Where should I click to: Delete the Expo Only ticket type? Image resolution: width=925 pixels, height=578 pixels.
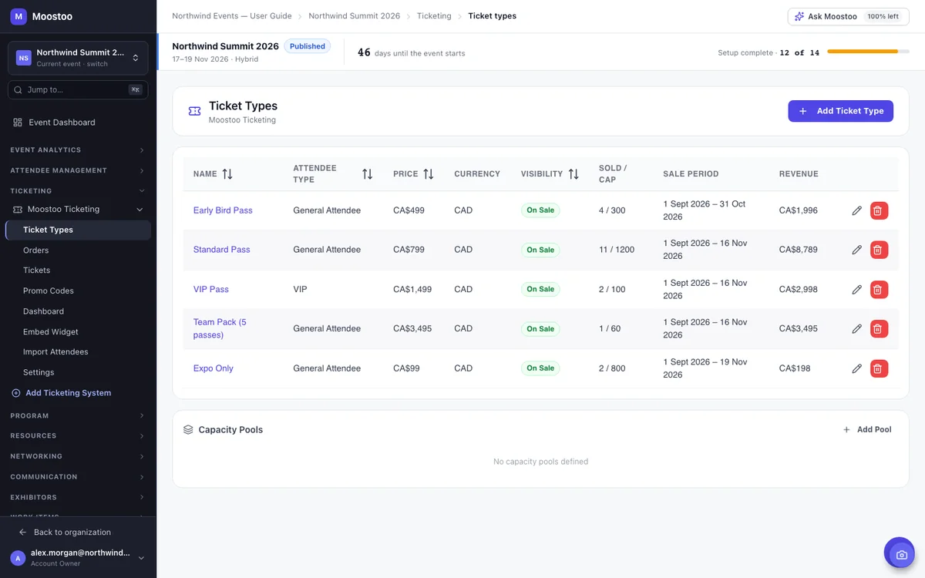coord(879,368)
